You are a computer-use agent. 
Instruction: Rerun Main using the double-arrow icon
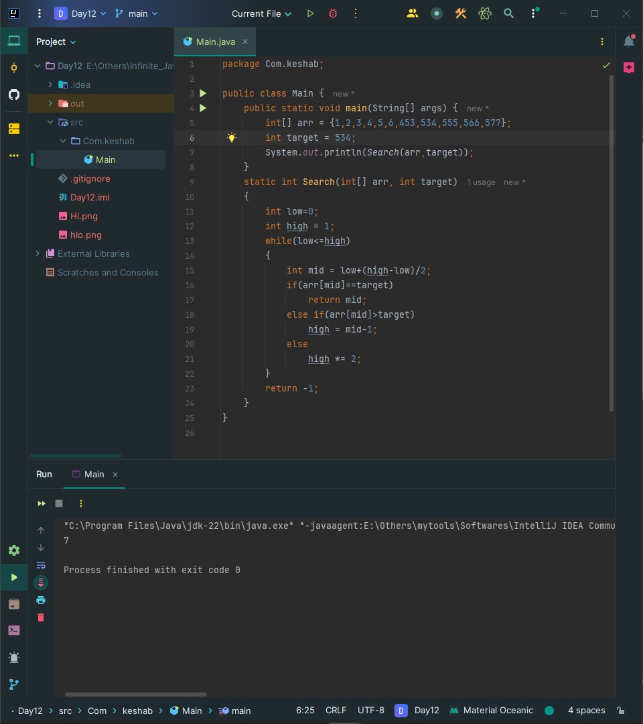tap(42, 503)
